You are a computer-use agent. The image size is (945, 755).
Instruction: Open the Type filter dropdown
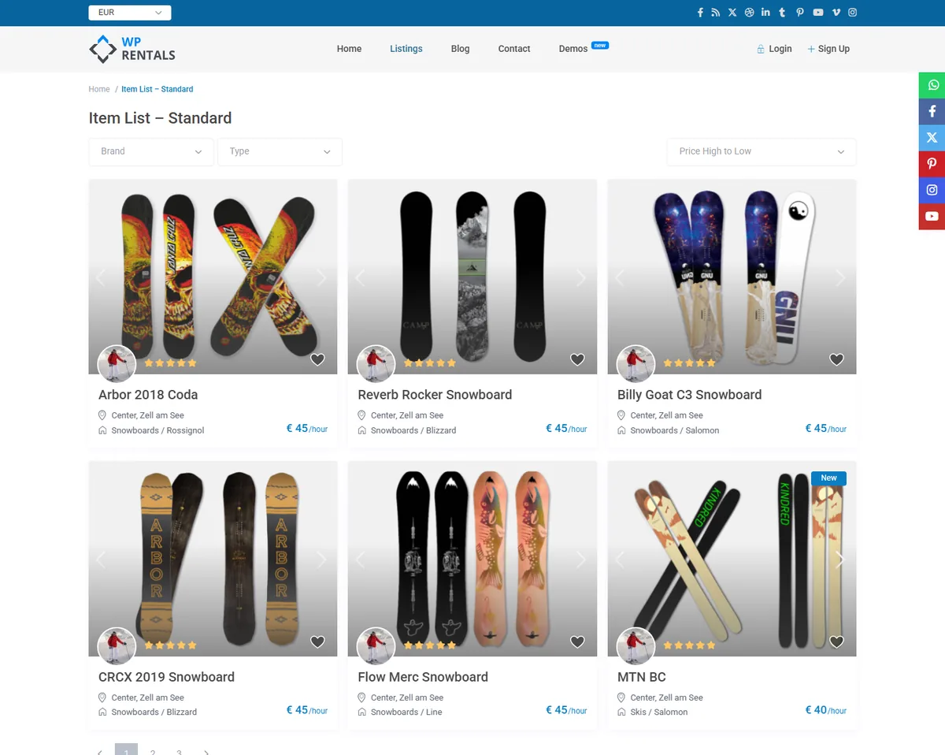coord(280,151)
